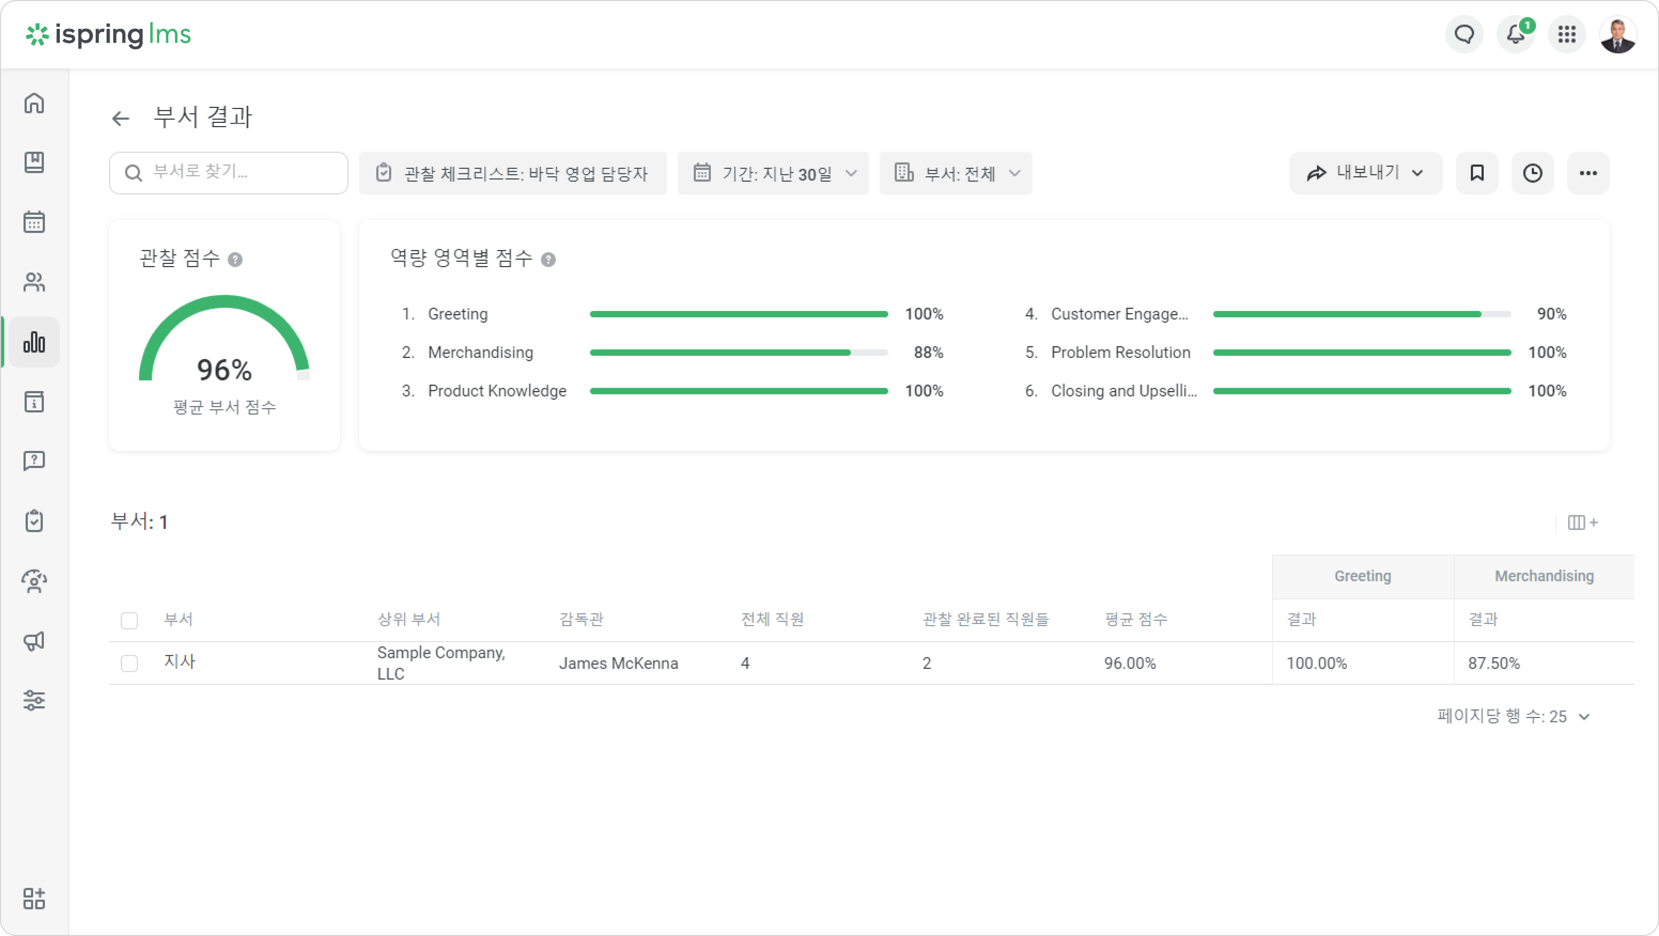Open the gauge-person icon in the sidebar
This screenshot has height=936, width=1659.
[34, 581]
